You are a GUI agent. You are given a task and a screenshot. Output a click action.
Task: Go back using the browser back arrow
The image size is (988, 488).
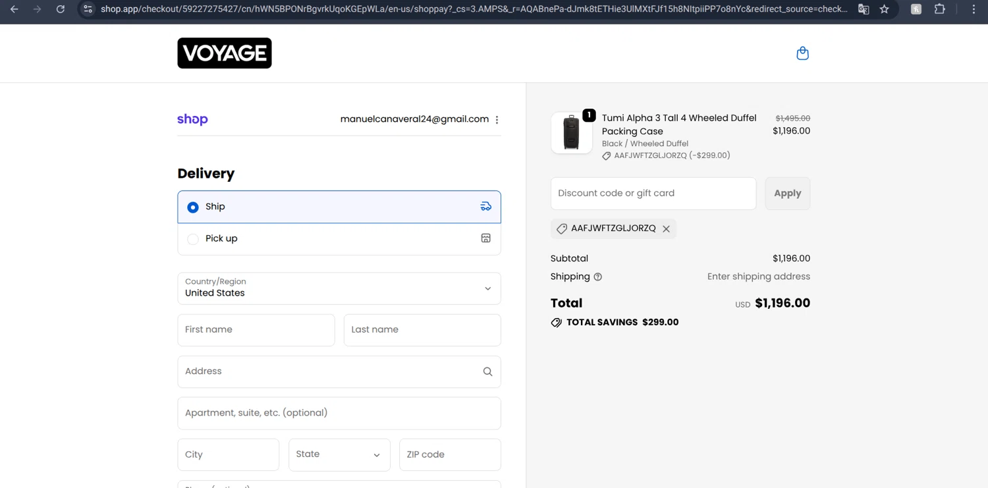coord(14,9)
